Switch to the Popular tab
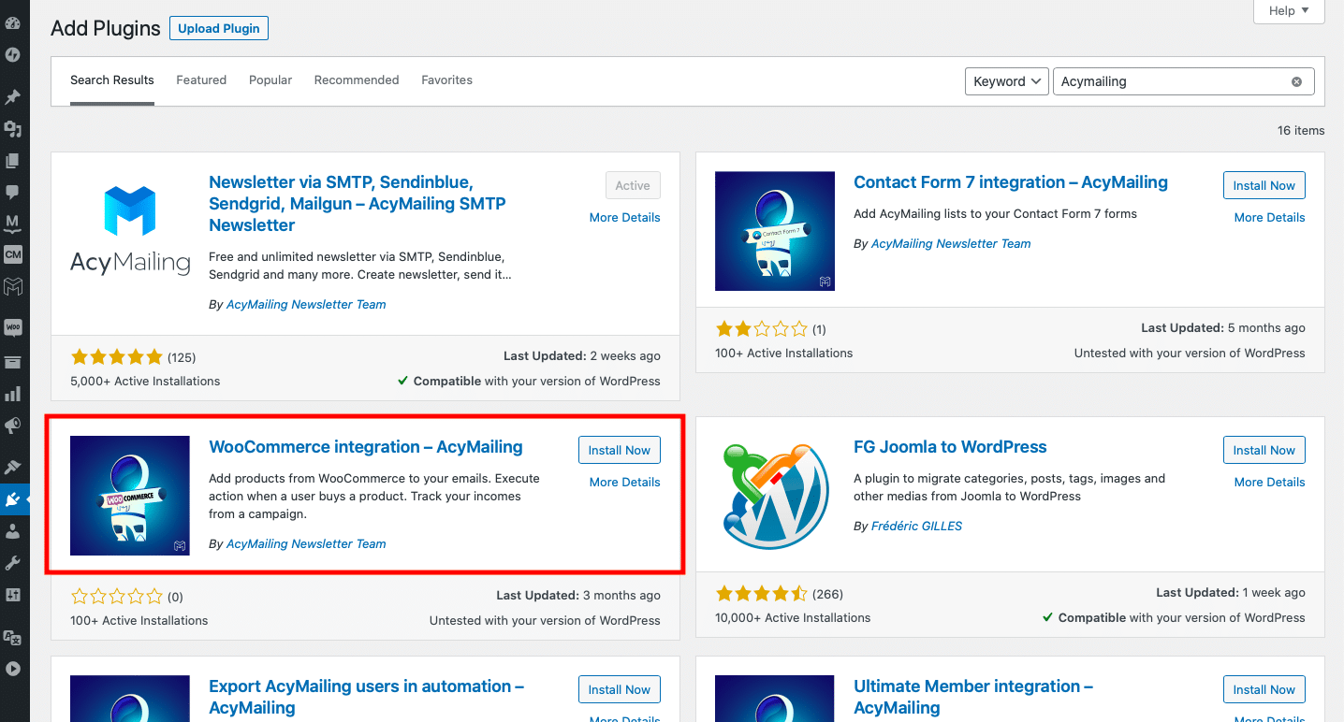1344x722 pixels. [x=270, y=80]
